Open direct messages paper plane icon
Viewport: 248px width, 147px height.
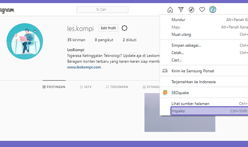181,10
